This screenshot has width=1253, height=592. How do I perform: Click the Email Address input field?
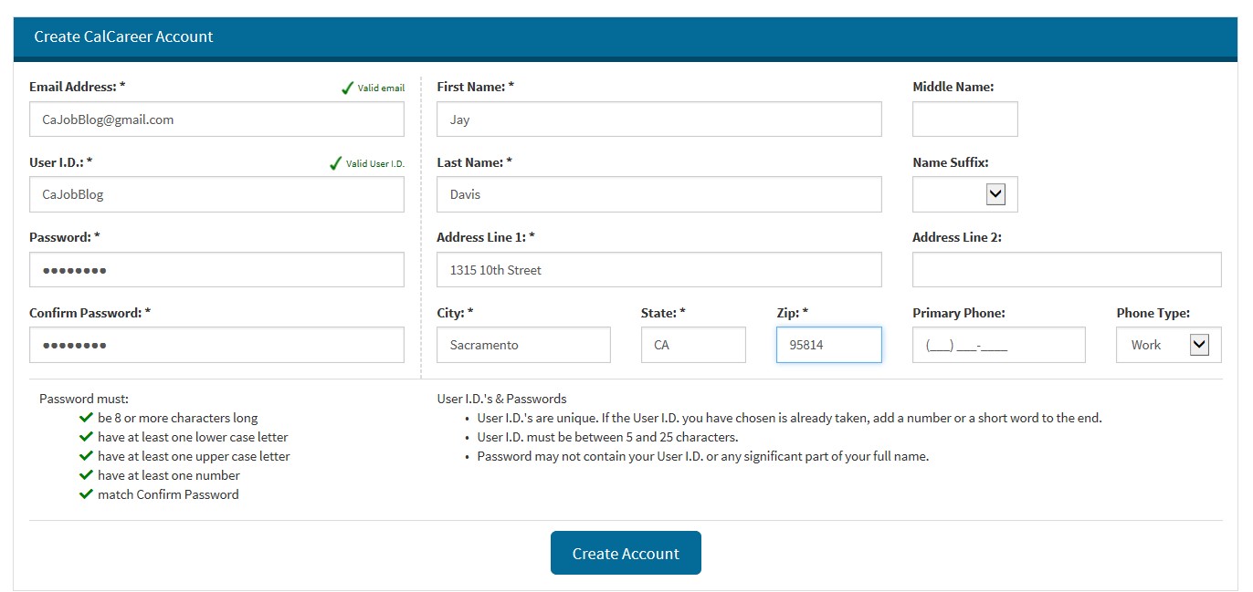click(x=216, y=119)
